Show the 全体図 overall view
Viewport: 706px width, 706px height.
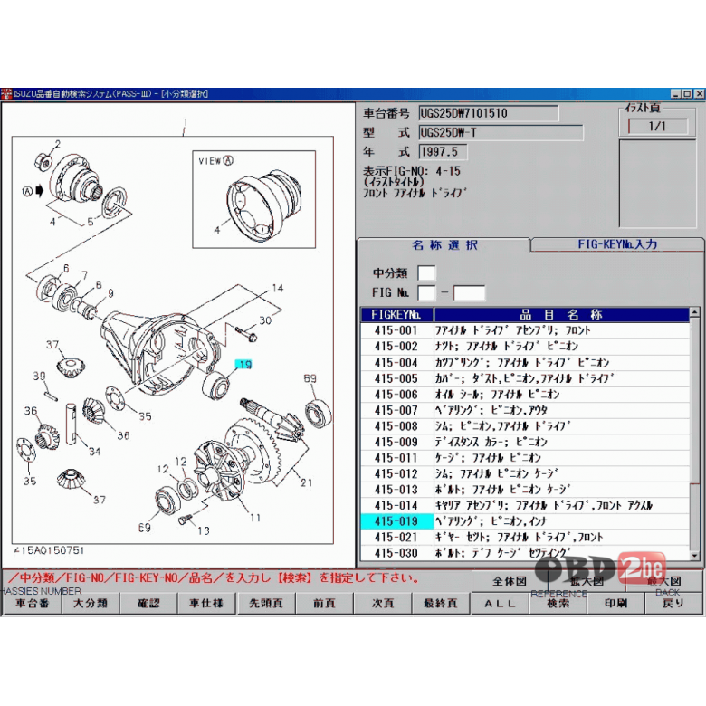click(510, 581)
